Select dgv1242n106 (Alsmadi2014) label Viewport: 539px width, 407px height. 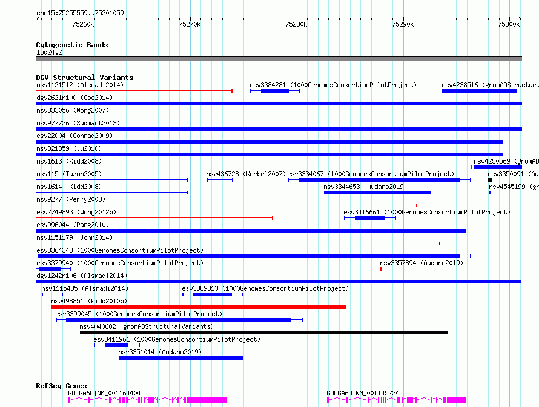pos(82,276)
